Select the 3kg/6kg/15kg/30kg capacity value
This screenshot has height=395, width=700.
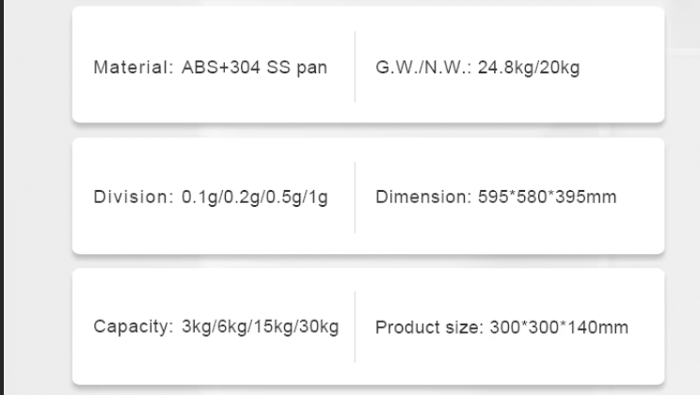pyautogui.click(x=260, y=327)
